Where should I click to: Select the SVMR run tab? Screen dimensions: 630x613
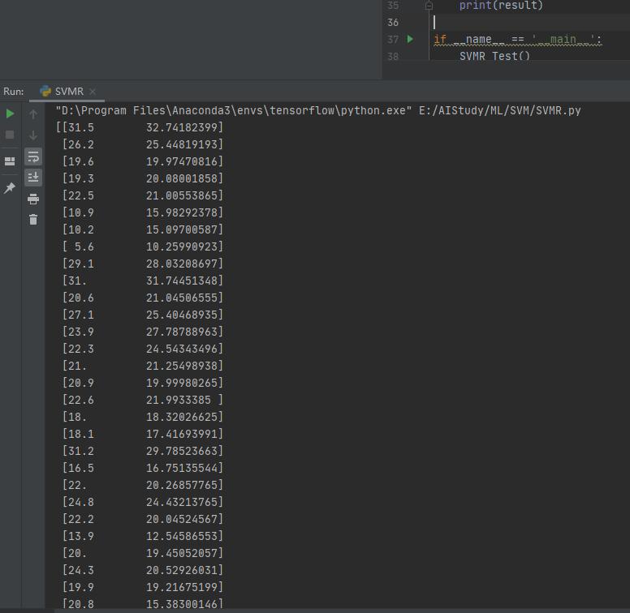tap(68, 92)
